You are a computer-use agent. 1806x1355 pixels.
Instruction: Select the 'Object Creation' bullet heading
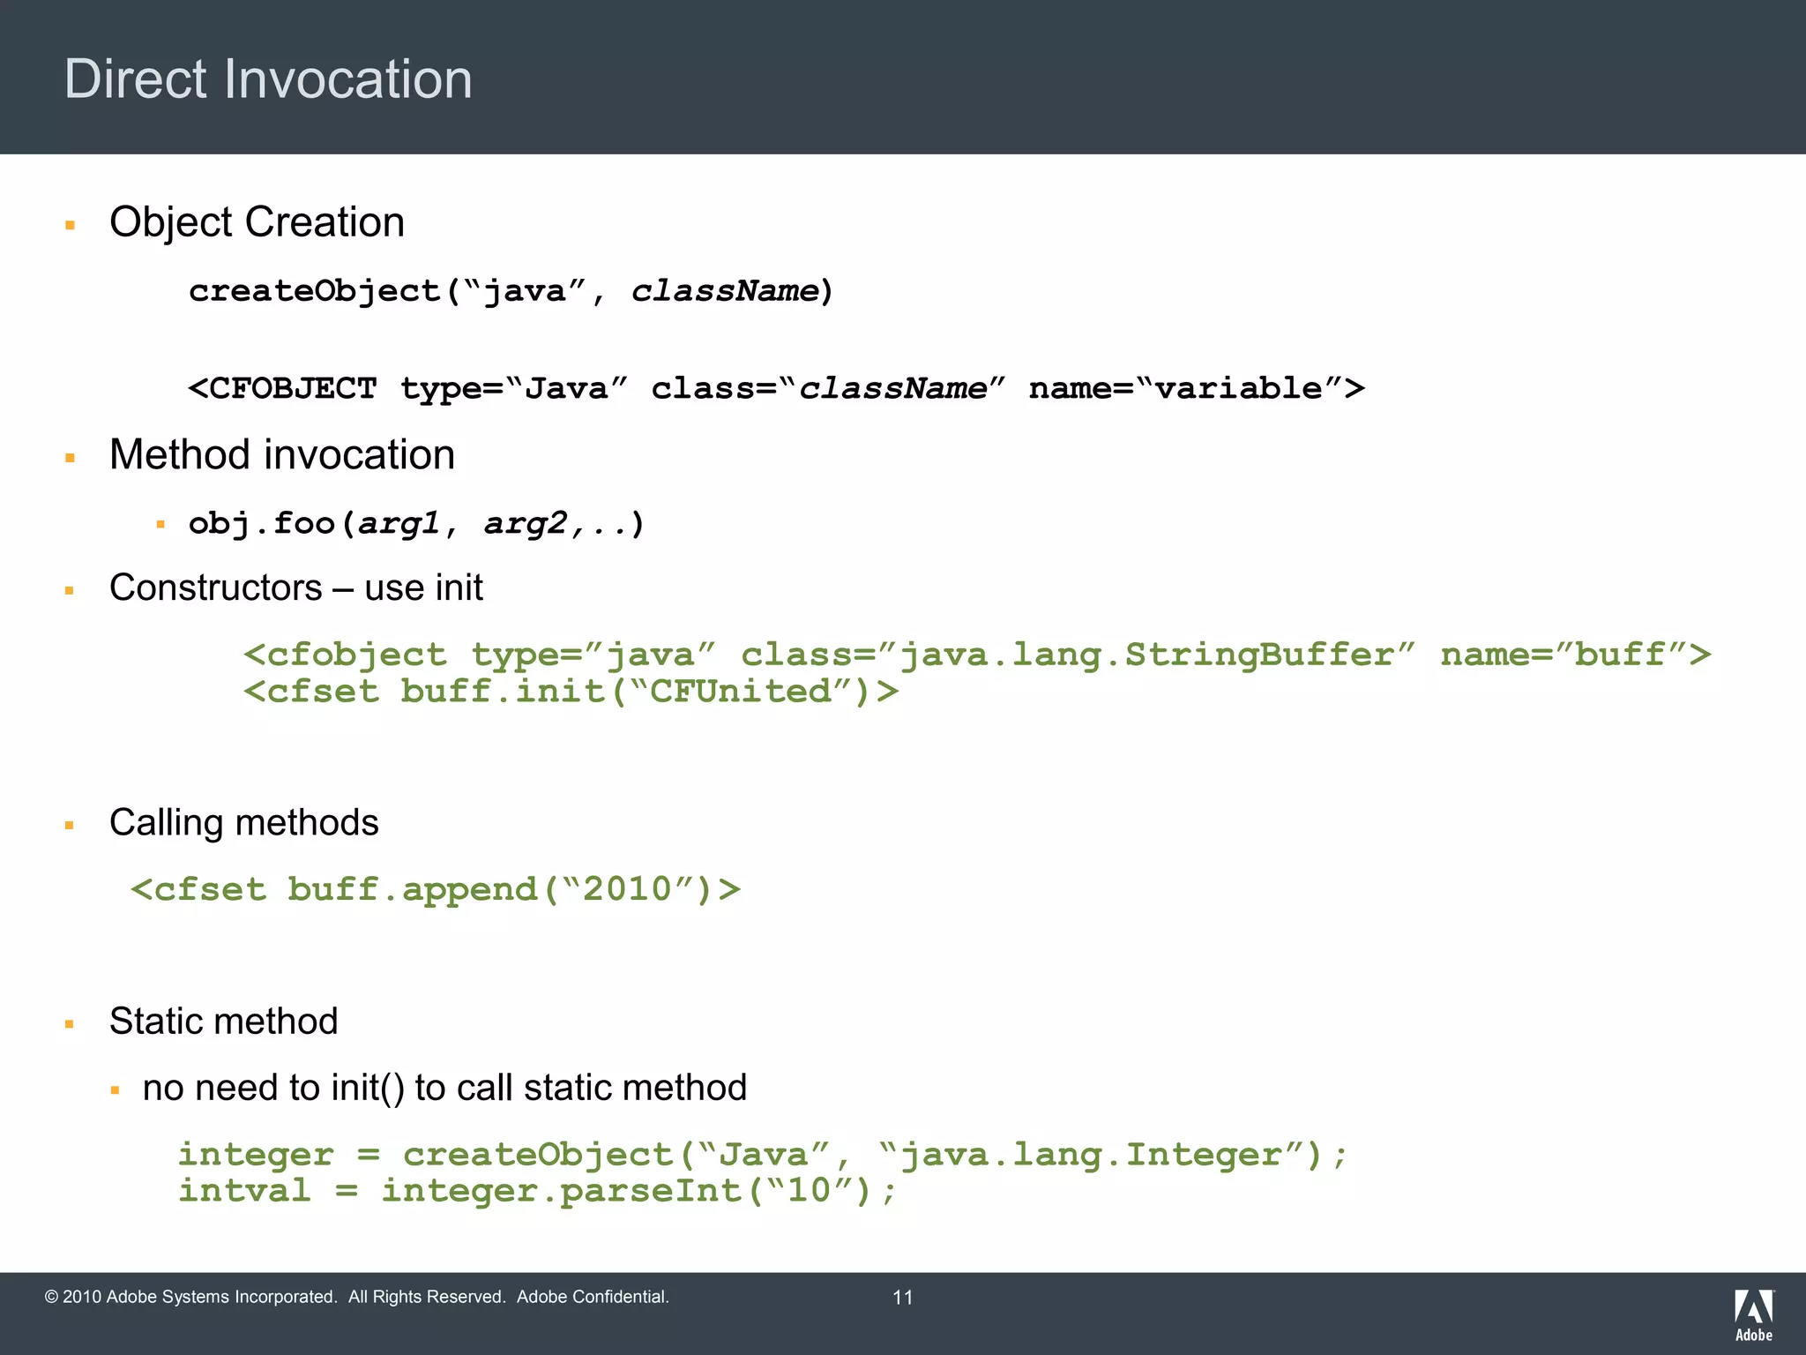(x=257, y=222)
